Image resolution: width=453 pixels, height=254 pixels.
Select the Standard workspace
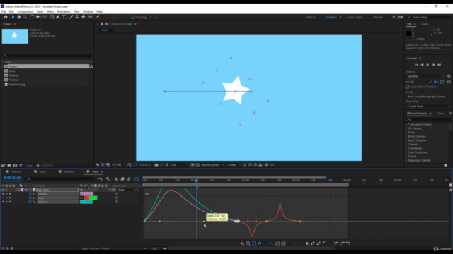[331, 17]
